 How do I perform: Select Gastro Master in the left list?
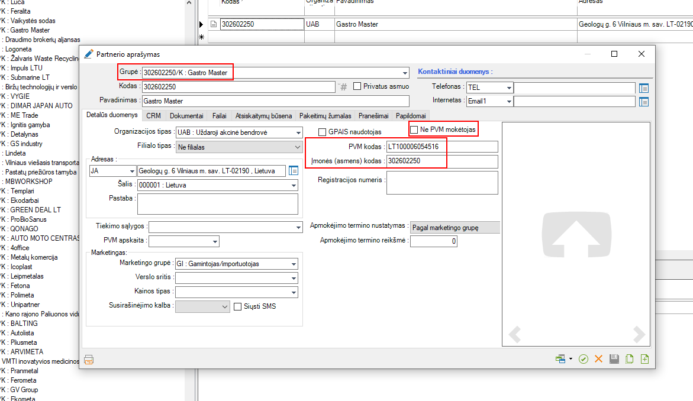30,30
